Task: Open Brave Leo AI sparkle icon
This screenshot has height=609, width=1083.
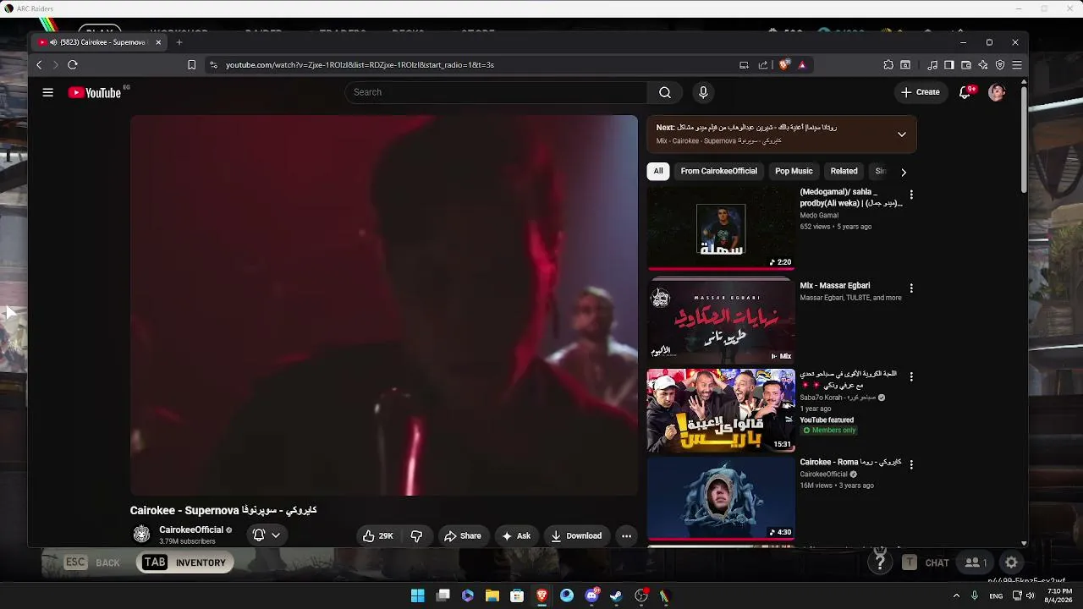Action: [x=983, y=64]
